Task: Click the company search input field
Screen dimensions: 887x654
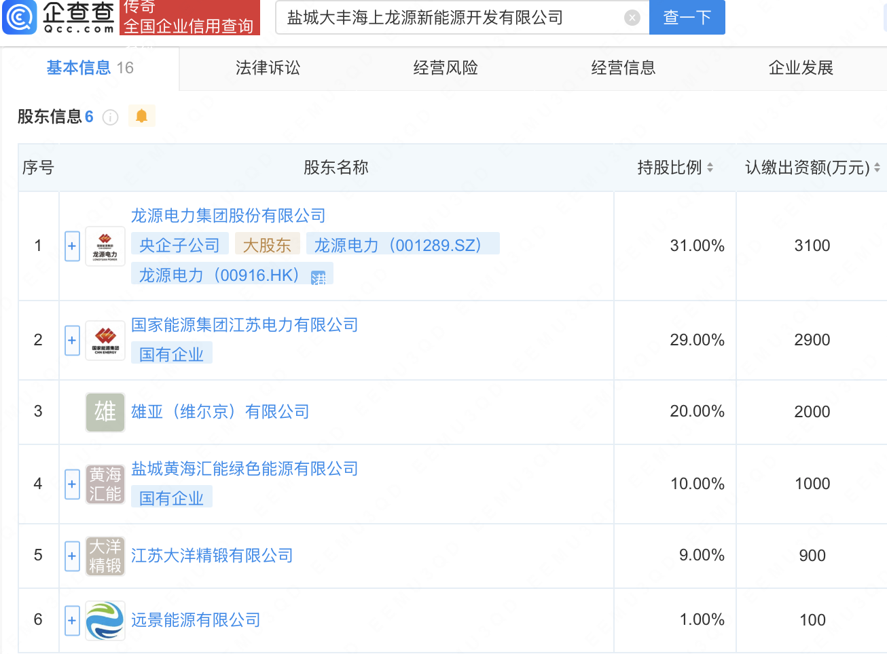Action: tap(448, 18)
